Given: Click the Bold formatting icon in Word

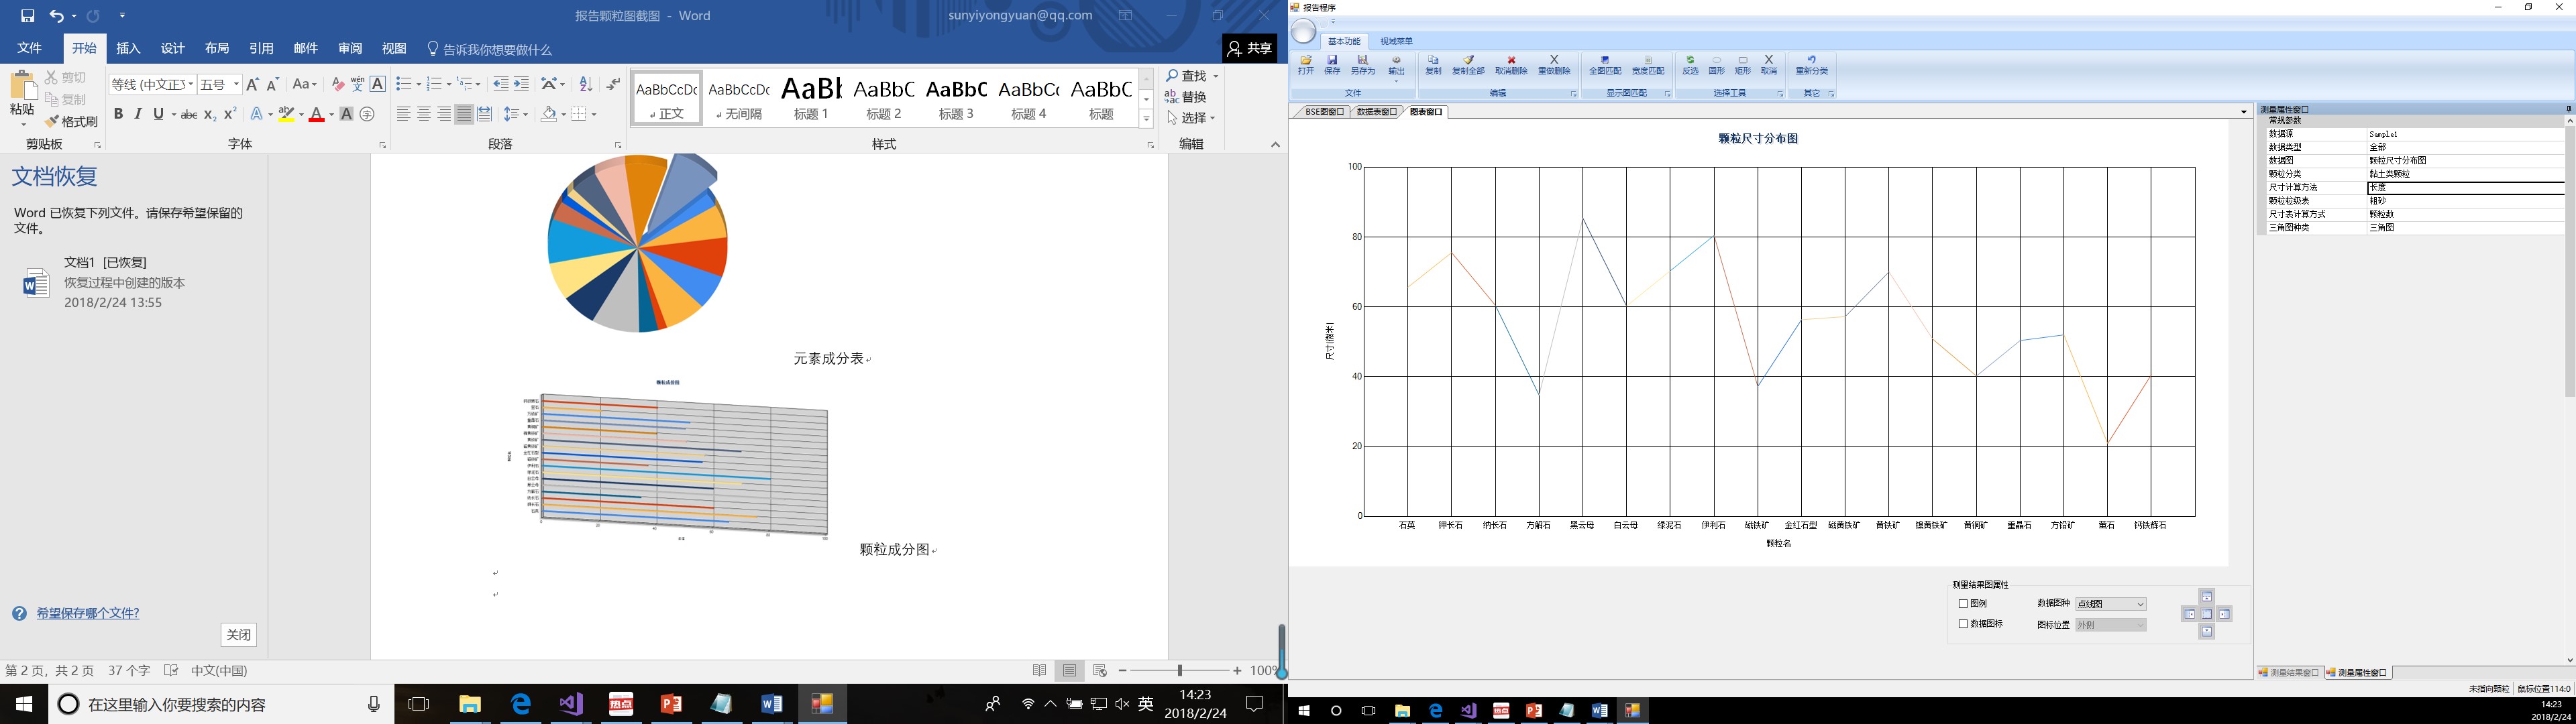Looking at the screenshot, I should 118,114.
